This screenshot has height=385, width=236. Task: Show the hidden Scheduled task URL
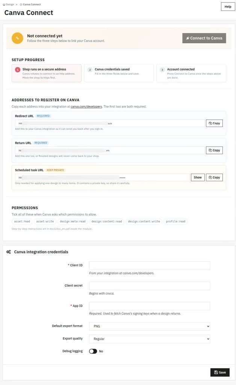point(198,177)
